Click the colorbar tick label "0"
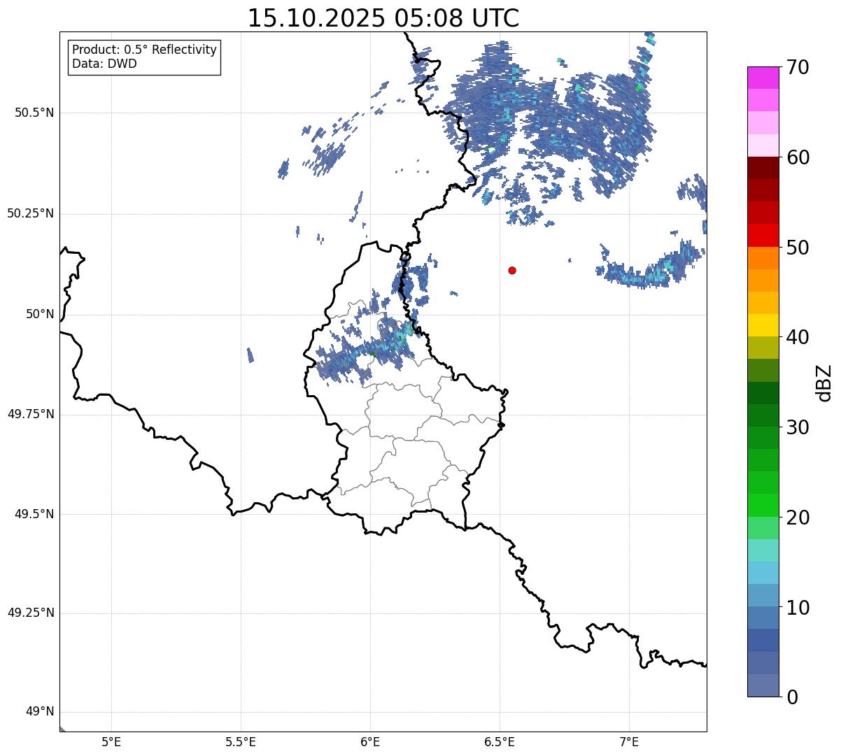The width and height of the screenshot is (841, 756). tap(792, 697)
